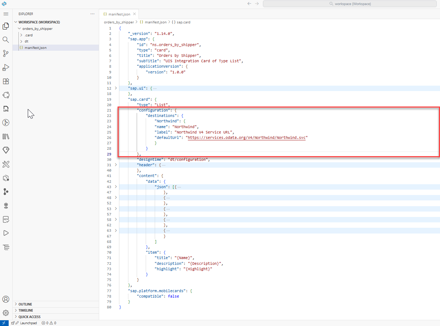Click the "version": "1.0.0" line
Image resolution: width=440 pixels, height=326 pixels.
166,72
